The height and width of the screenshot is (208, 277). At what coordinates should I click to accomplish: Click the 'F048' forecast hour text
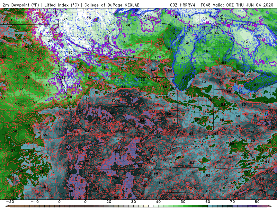[x=205, y=5]
